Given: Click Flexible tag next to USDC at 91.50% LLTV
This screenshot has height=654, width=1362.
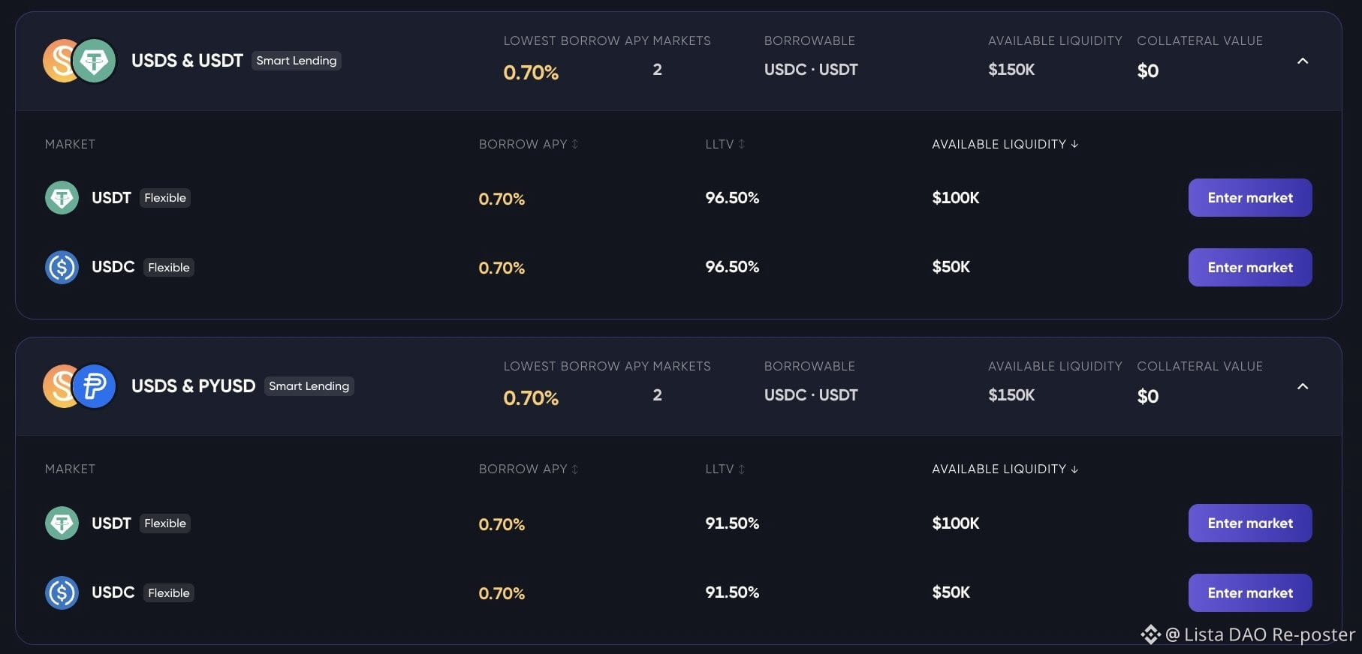Looking at the screenshot, I should pos(169,593).
